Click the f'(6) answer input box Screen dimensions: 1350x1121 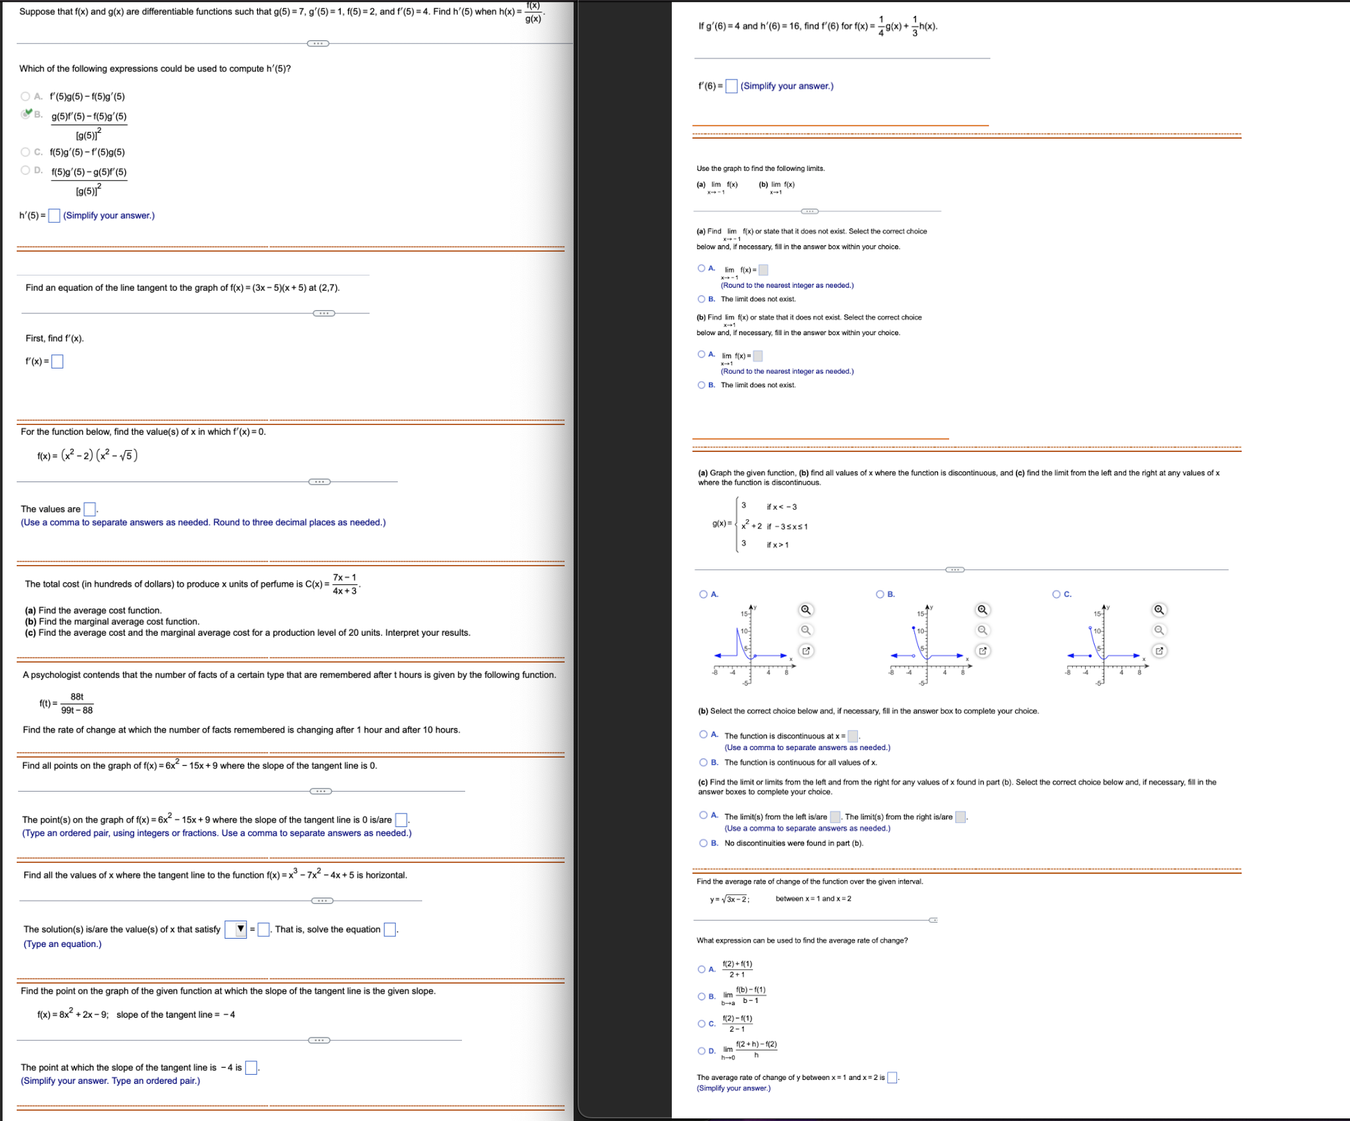click(x=732, y=85)
